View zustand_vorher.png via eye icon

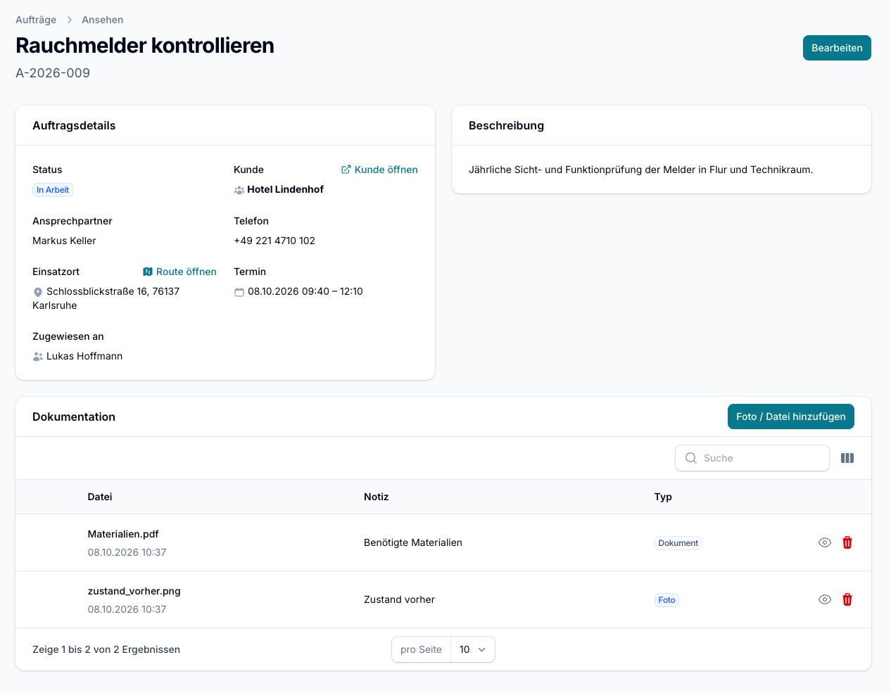click(825, 599)
